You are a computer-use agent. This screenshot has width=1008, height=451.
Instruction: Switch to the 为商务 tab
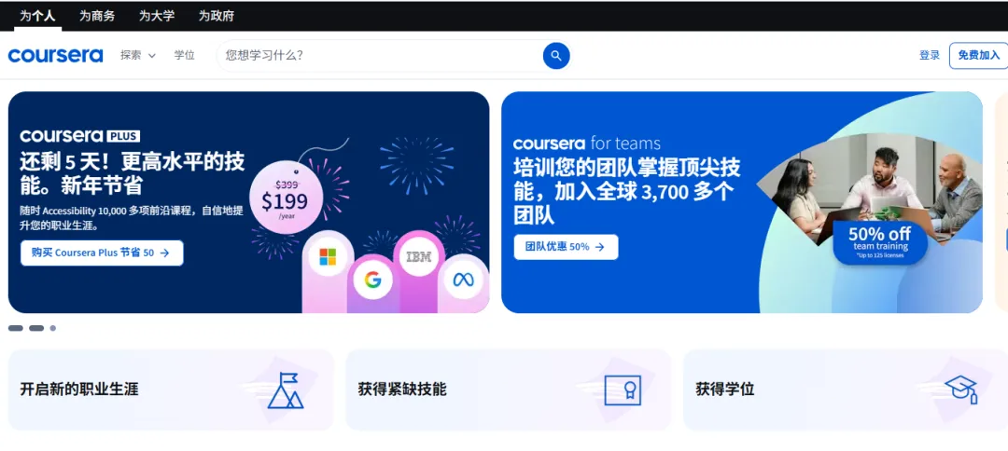tap(97, 16)
